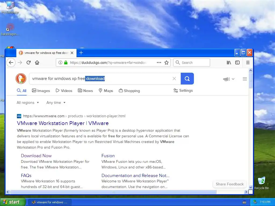275x206 pixels.
Task: Open VMware Workstation Player result title
Action: click(x=63, y=123)
